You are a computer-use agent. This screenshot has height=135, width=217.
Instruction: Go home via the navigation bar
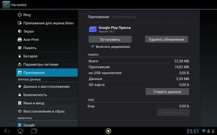click(x=20, y=131)
